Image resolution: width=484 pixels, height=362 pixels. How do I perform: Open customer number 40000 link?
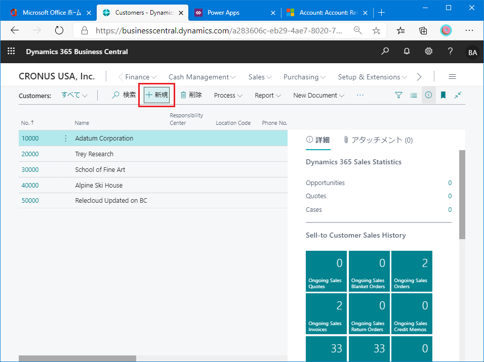[30, 186]
